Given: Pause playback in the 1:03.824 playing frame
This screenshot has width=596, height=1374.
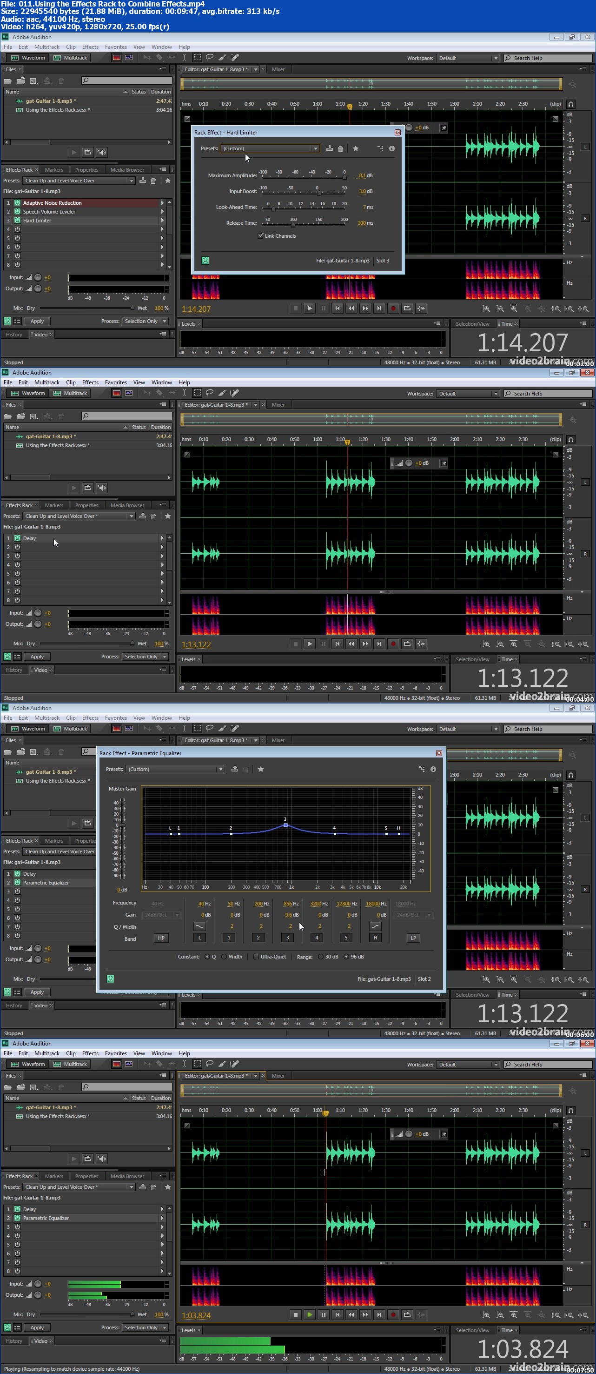Looking at the screenshot, I should click(323, 1315).
